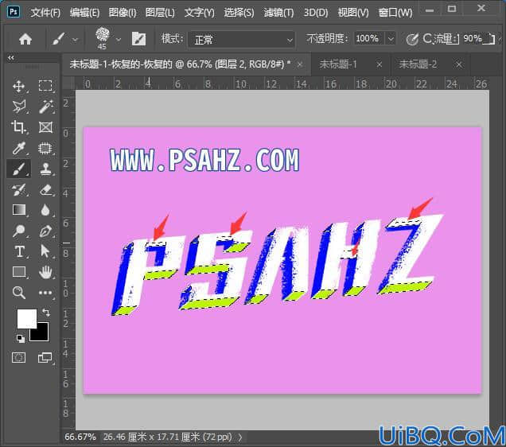506x447 pixels.
Task: Select the History Brush tool
Action: [x=19, y=189]
